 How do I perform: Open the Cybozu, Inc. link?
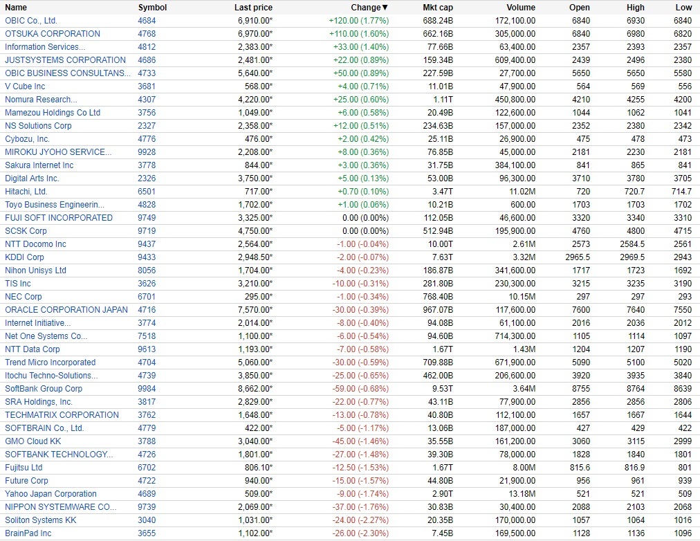27,139
